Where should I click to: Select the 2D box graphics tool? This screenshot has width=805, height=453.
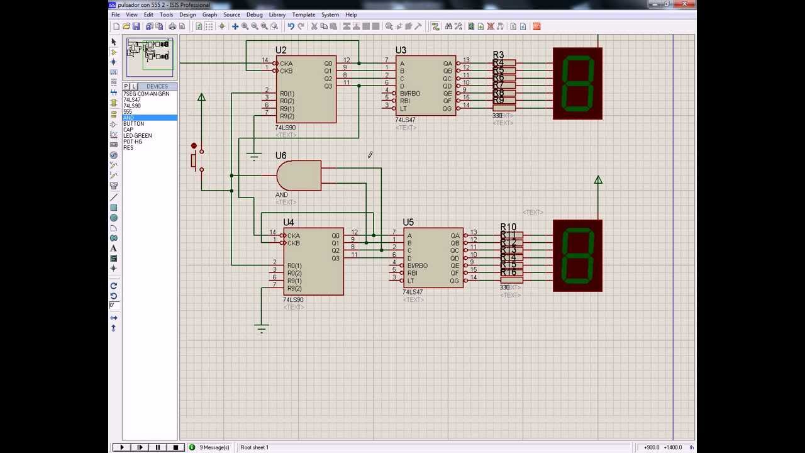click(x=114, y=208)
